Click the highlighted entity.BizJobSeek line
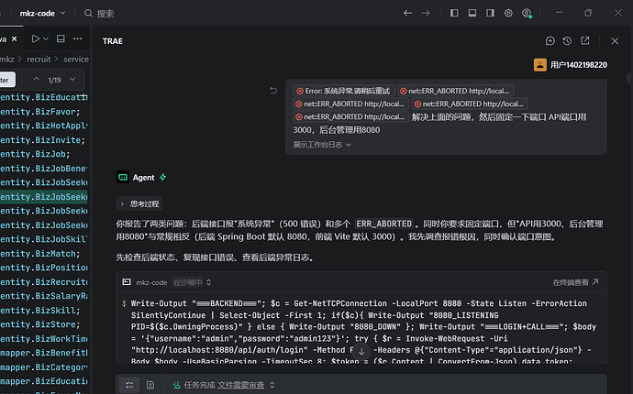Image resolution: width=633 pixels, height=394 pixels. (44, 197)
